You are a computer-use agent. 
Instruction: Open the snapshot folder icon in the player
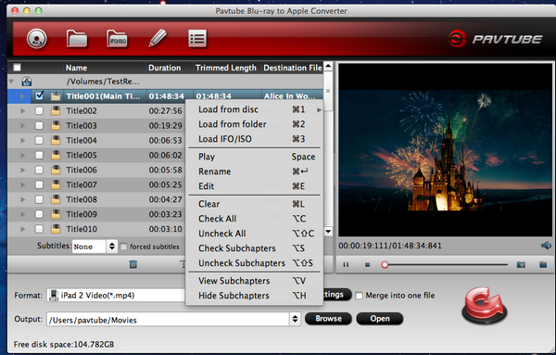543,264
